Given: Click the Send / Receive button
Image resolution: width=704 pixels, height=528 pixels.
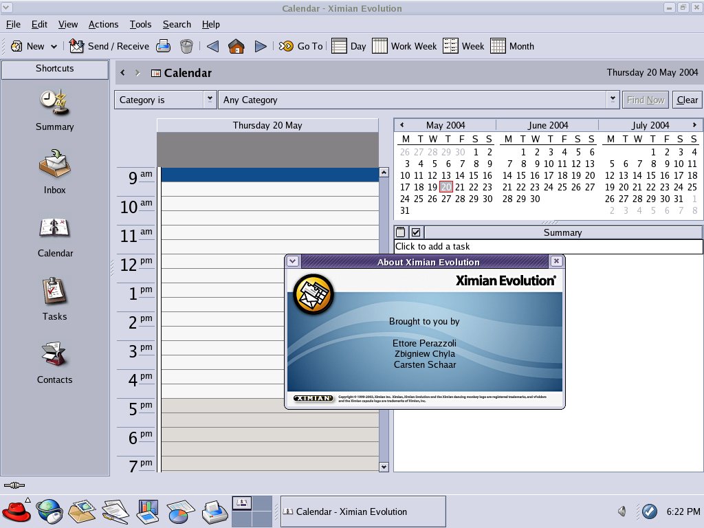Looking at the screenshot, I should coord(110,46).
